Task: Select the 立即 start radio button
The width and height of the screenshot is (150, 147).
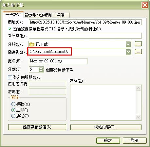Action: (13, 110)
